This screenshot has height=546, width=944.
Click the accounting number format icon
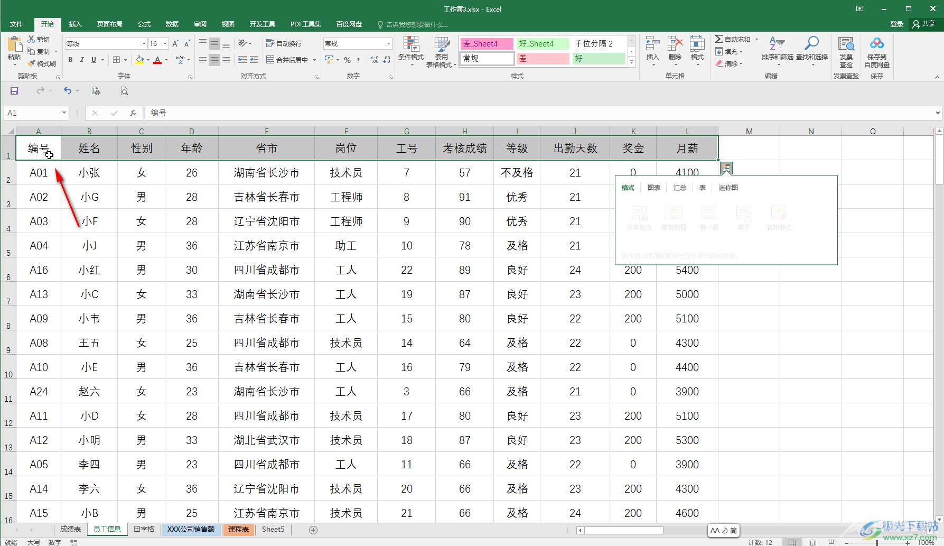[x=329, y=60]
